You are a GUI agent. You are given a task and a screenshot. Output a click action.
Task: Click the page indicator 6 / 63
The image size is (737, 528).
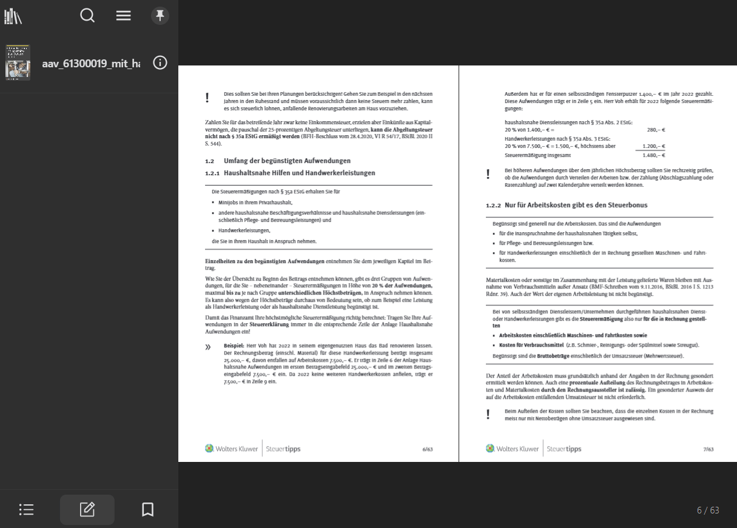[x=707, y=510]
